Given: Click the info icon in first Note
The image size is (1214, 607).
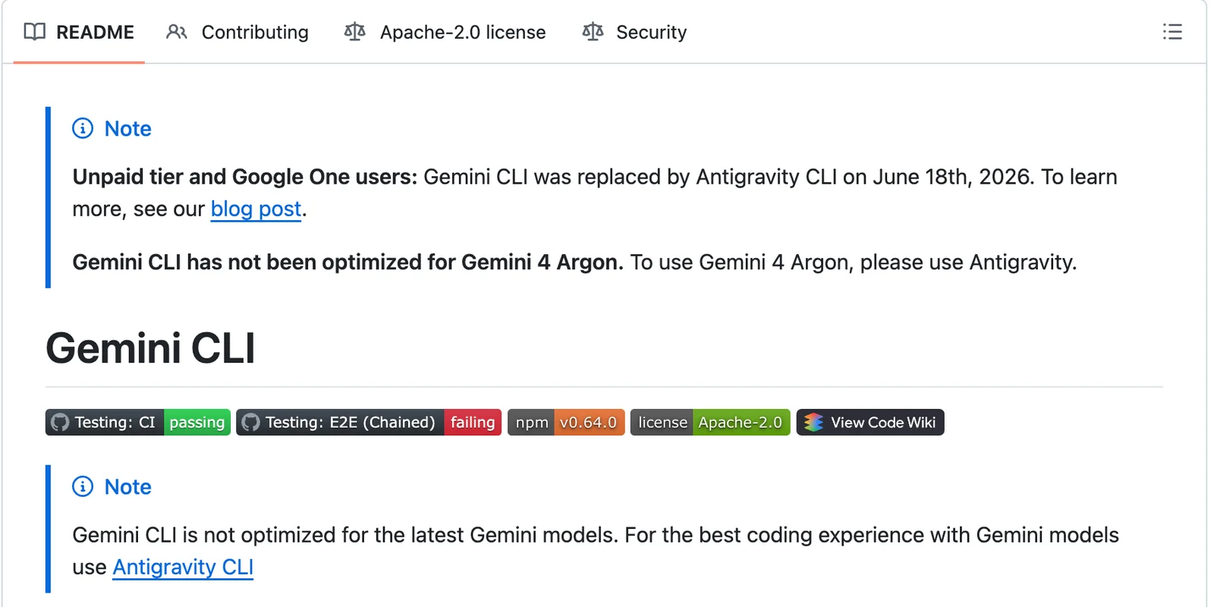Looking at the screenshot, I should coord(83,128).
